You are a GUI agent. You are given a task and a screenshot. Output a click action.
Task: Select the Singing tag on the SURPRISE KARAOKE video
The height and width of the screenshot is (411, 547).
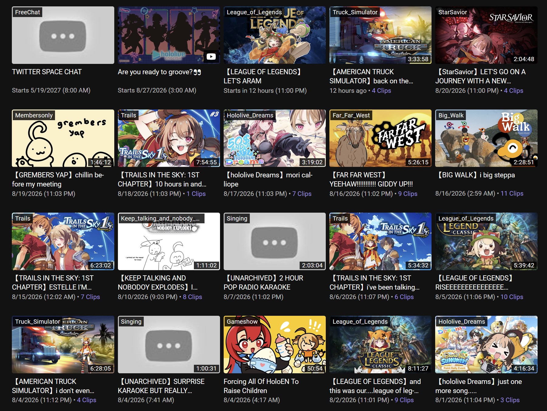[131, 322]
